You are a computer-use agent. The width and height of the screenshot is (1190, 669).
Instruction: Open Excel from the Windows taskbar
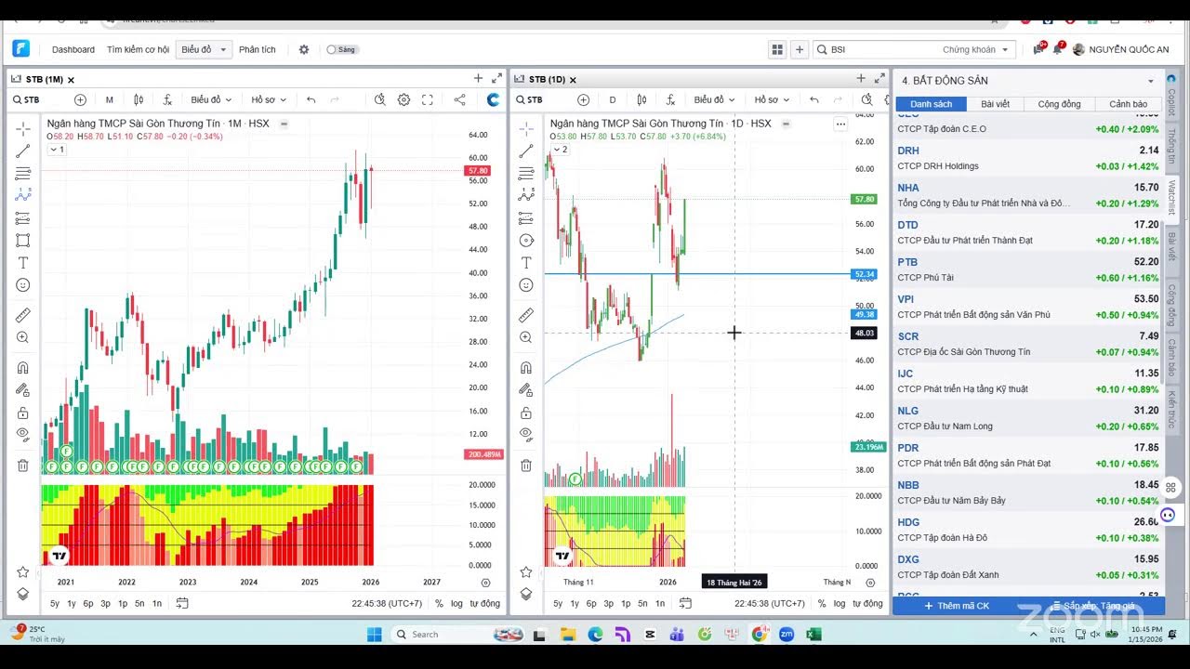pyautogui.click(x=813, y=635)
